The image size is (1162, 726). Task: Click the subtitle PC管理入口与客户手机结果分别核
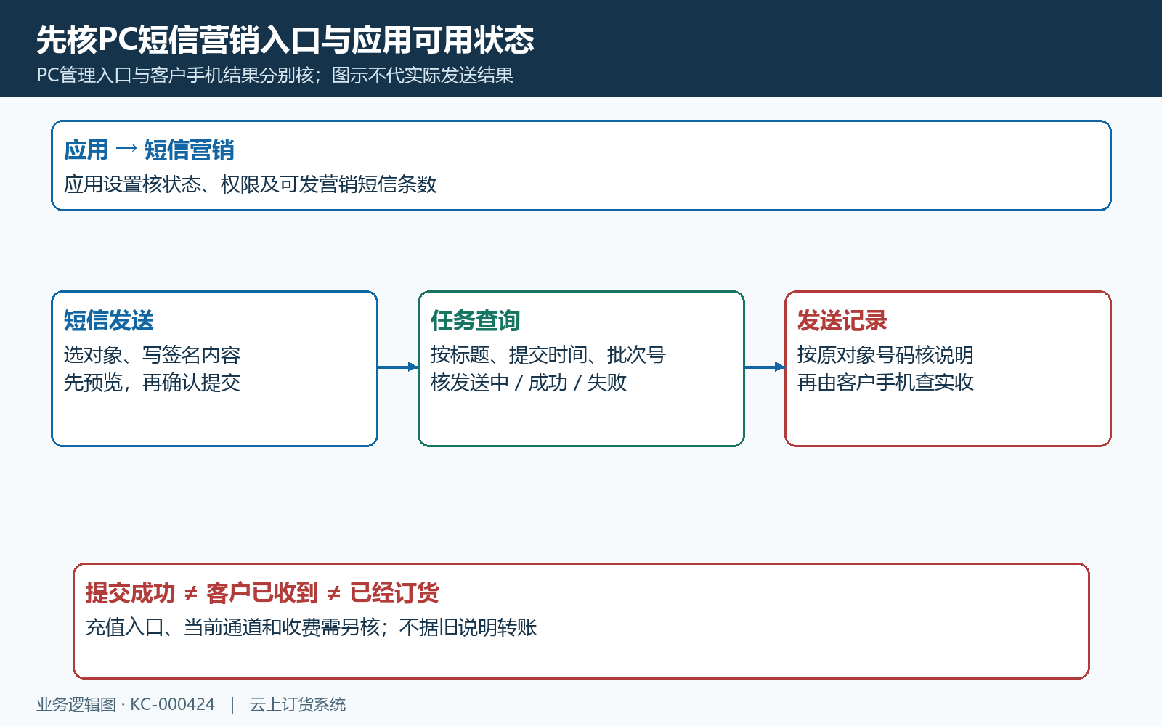(x=175, y=76)
